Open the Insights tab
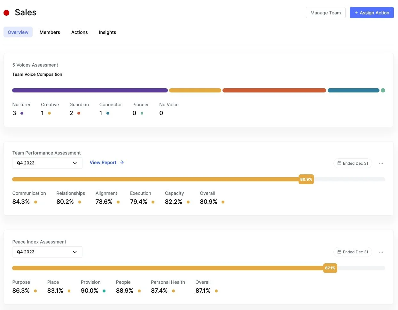 click(107, 32)
